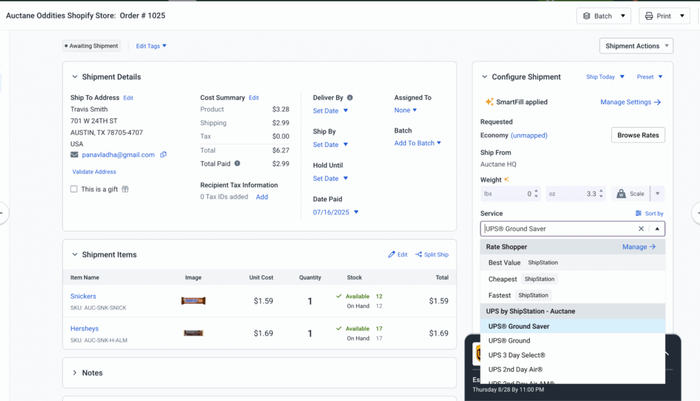Click the Scale button in the weight row

coord(629,194)
